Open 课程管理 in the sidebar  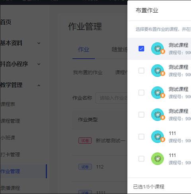coord(10,121)
